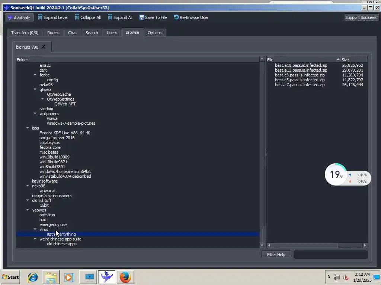This screenshot has height=285, width=381.
Task: Click Expand All toolbar button
Action: pyautogui.click(x=120, y=17)
